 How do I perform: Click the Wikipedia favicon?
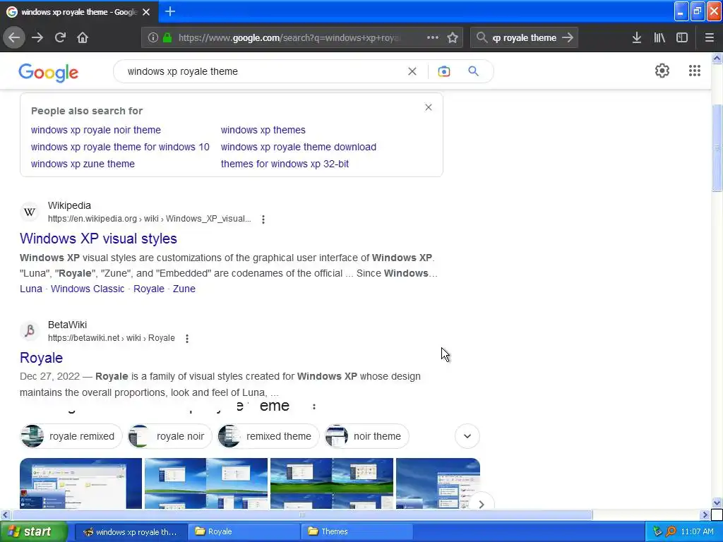30,212
